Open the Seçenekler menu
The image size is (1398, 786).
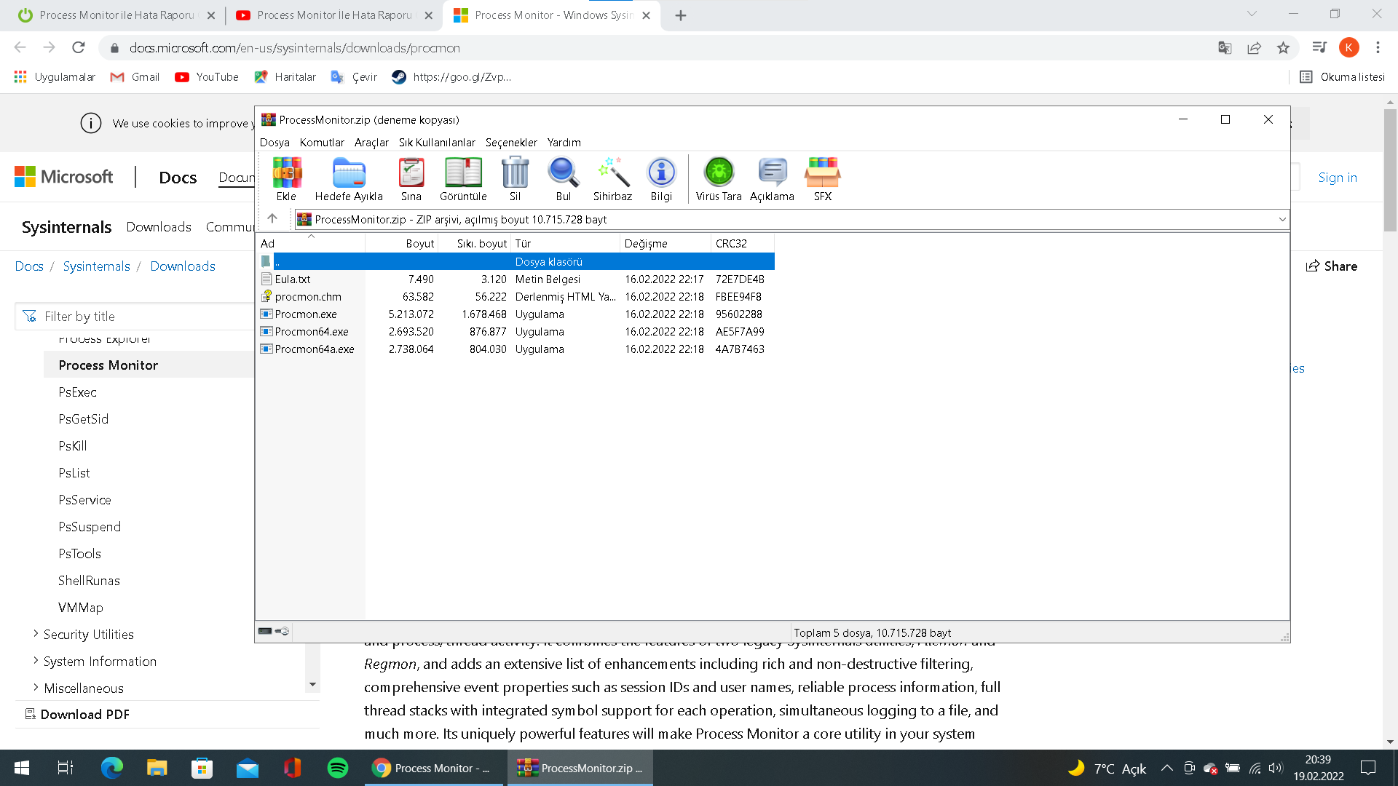tap(511, 143)
